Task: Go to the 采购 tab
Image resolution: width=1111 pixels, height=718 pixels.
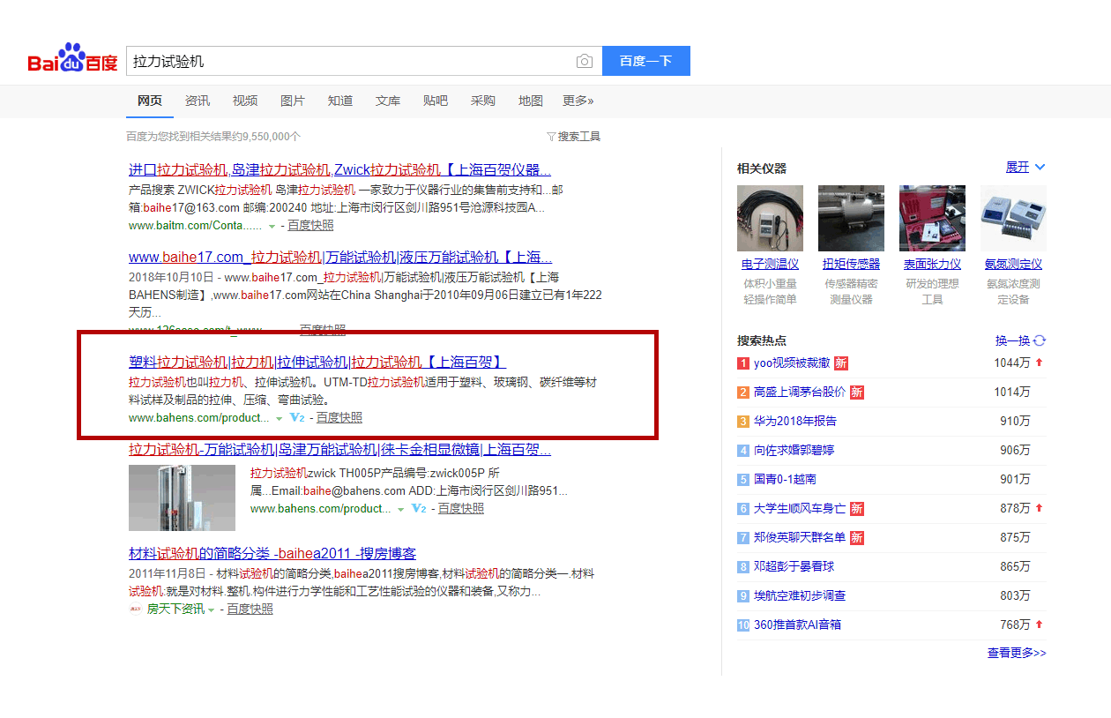Action: click(483, 101)
